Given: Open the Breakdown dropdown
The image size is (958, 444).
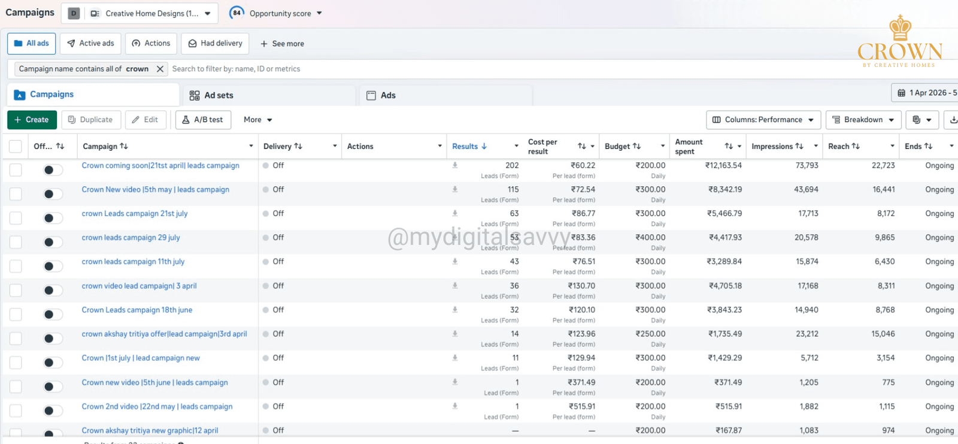Looking at the screenshot, I should tap(863, 120).
